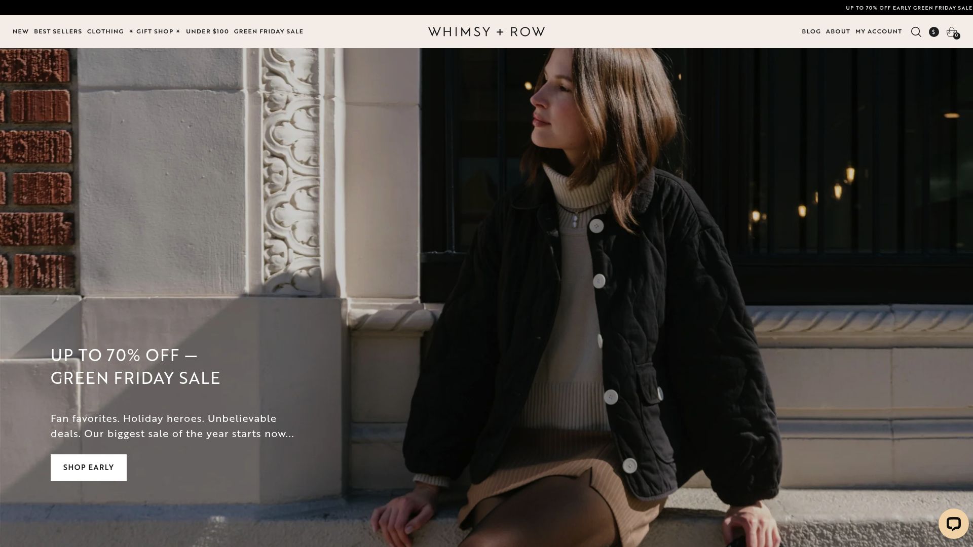Click the search icon near MY ACCOUNT
Image resolution: width=973 pixels, height=547 pixels.
pyautogui.click(x=916, y=31)
